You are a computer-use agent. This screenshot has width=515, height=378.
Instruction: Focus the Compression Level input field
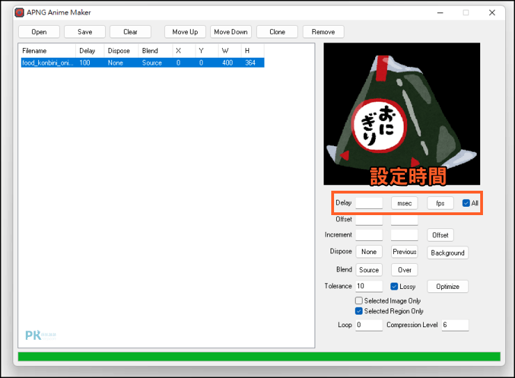tap(455, 325)
